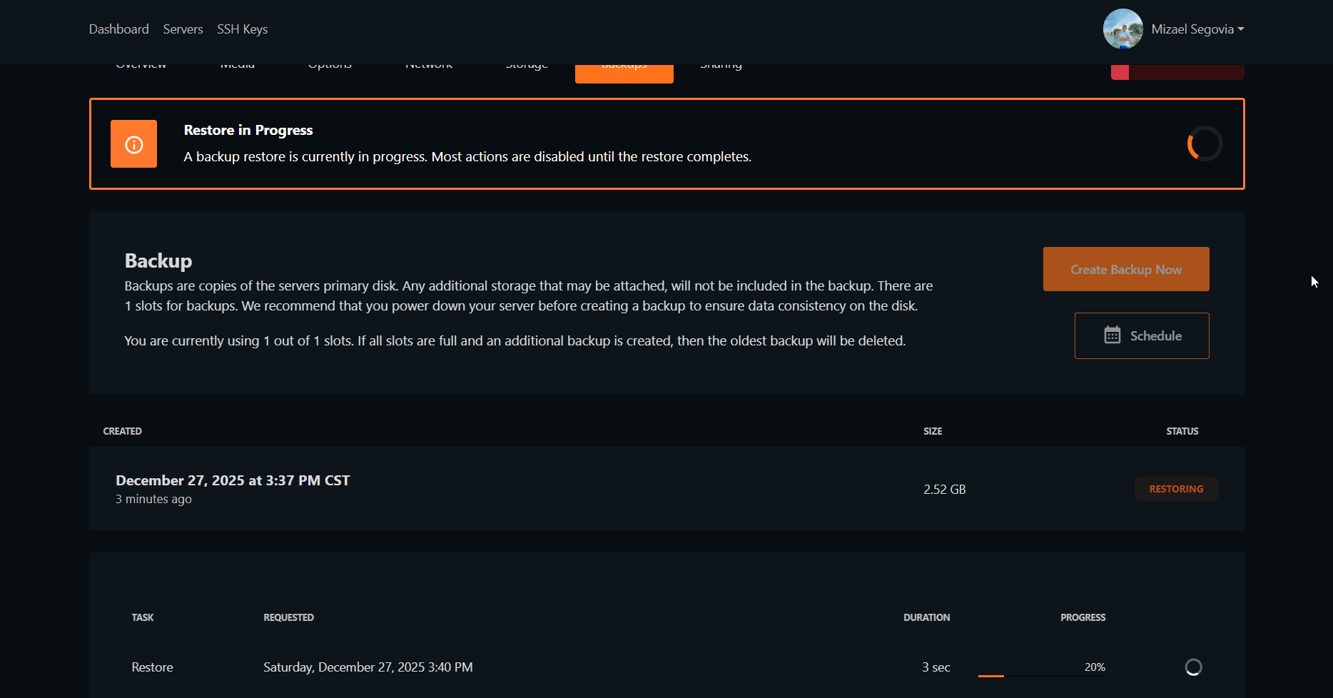Open the backup Schedule dialog
Image resolution: width=1333 pixels, height=698 pixels.
pos(1142,335)
